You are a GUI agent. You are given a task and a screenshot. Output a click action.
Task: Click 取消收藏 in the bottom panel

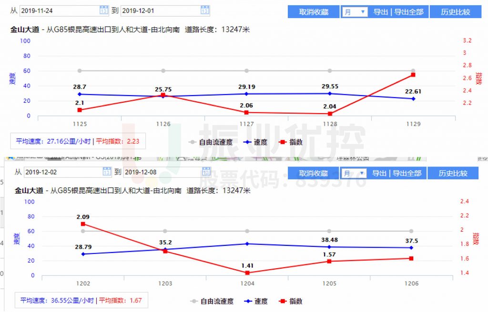tap(313, 173)
